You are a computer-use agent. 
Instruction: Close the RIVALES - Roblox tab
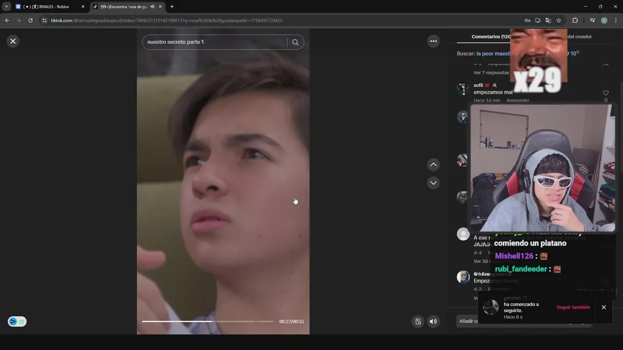point(83,7)
